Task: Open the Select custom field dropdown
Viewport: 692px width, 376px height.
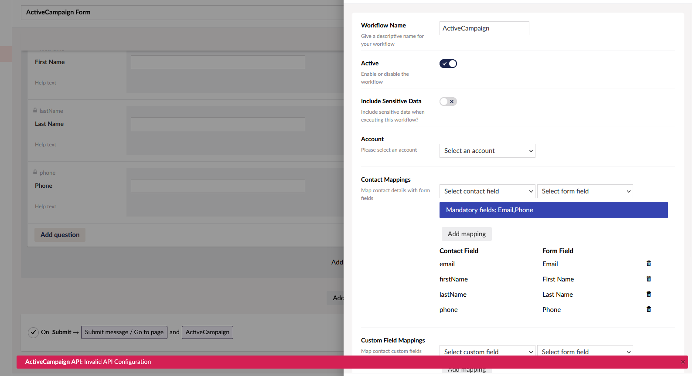Action: pos(487,351)
